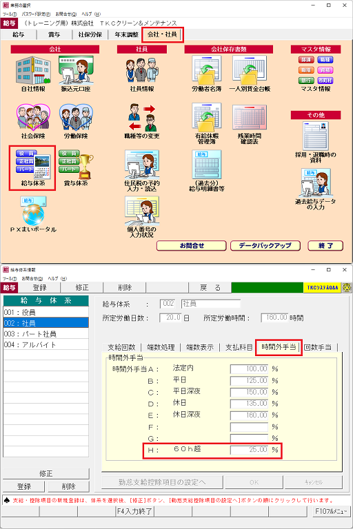Open 採用・退職時の資料 icon
Screen dimensions: 353x529
coord(316,136)
